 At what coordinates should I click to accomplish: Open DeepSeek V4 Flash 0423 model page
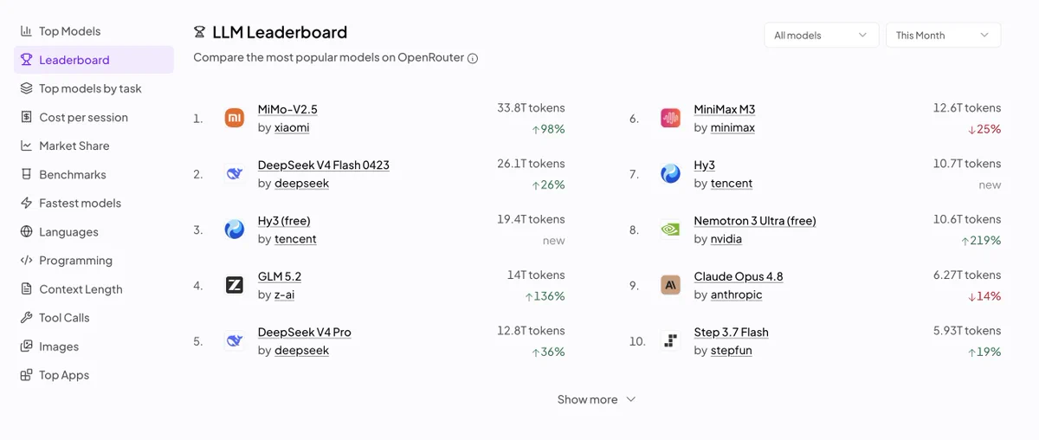[x=324, y=165]
